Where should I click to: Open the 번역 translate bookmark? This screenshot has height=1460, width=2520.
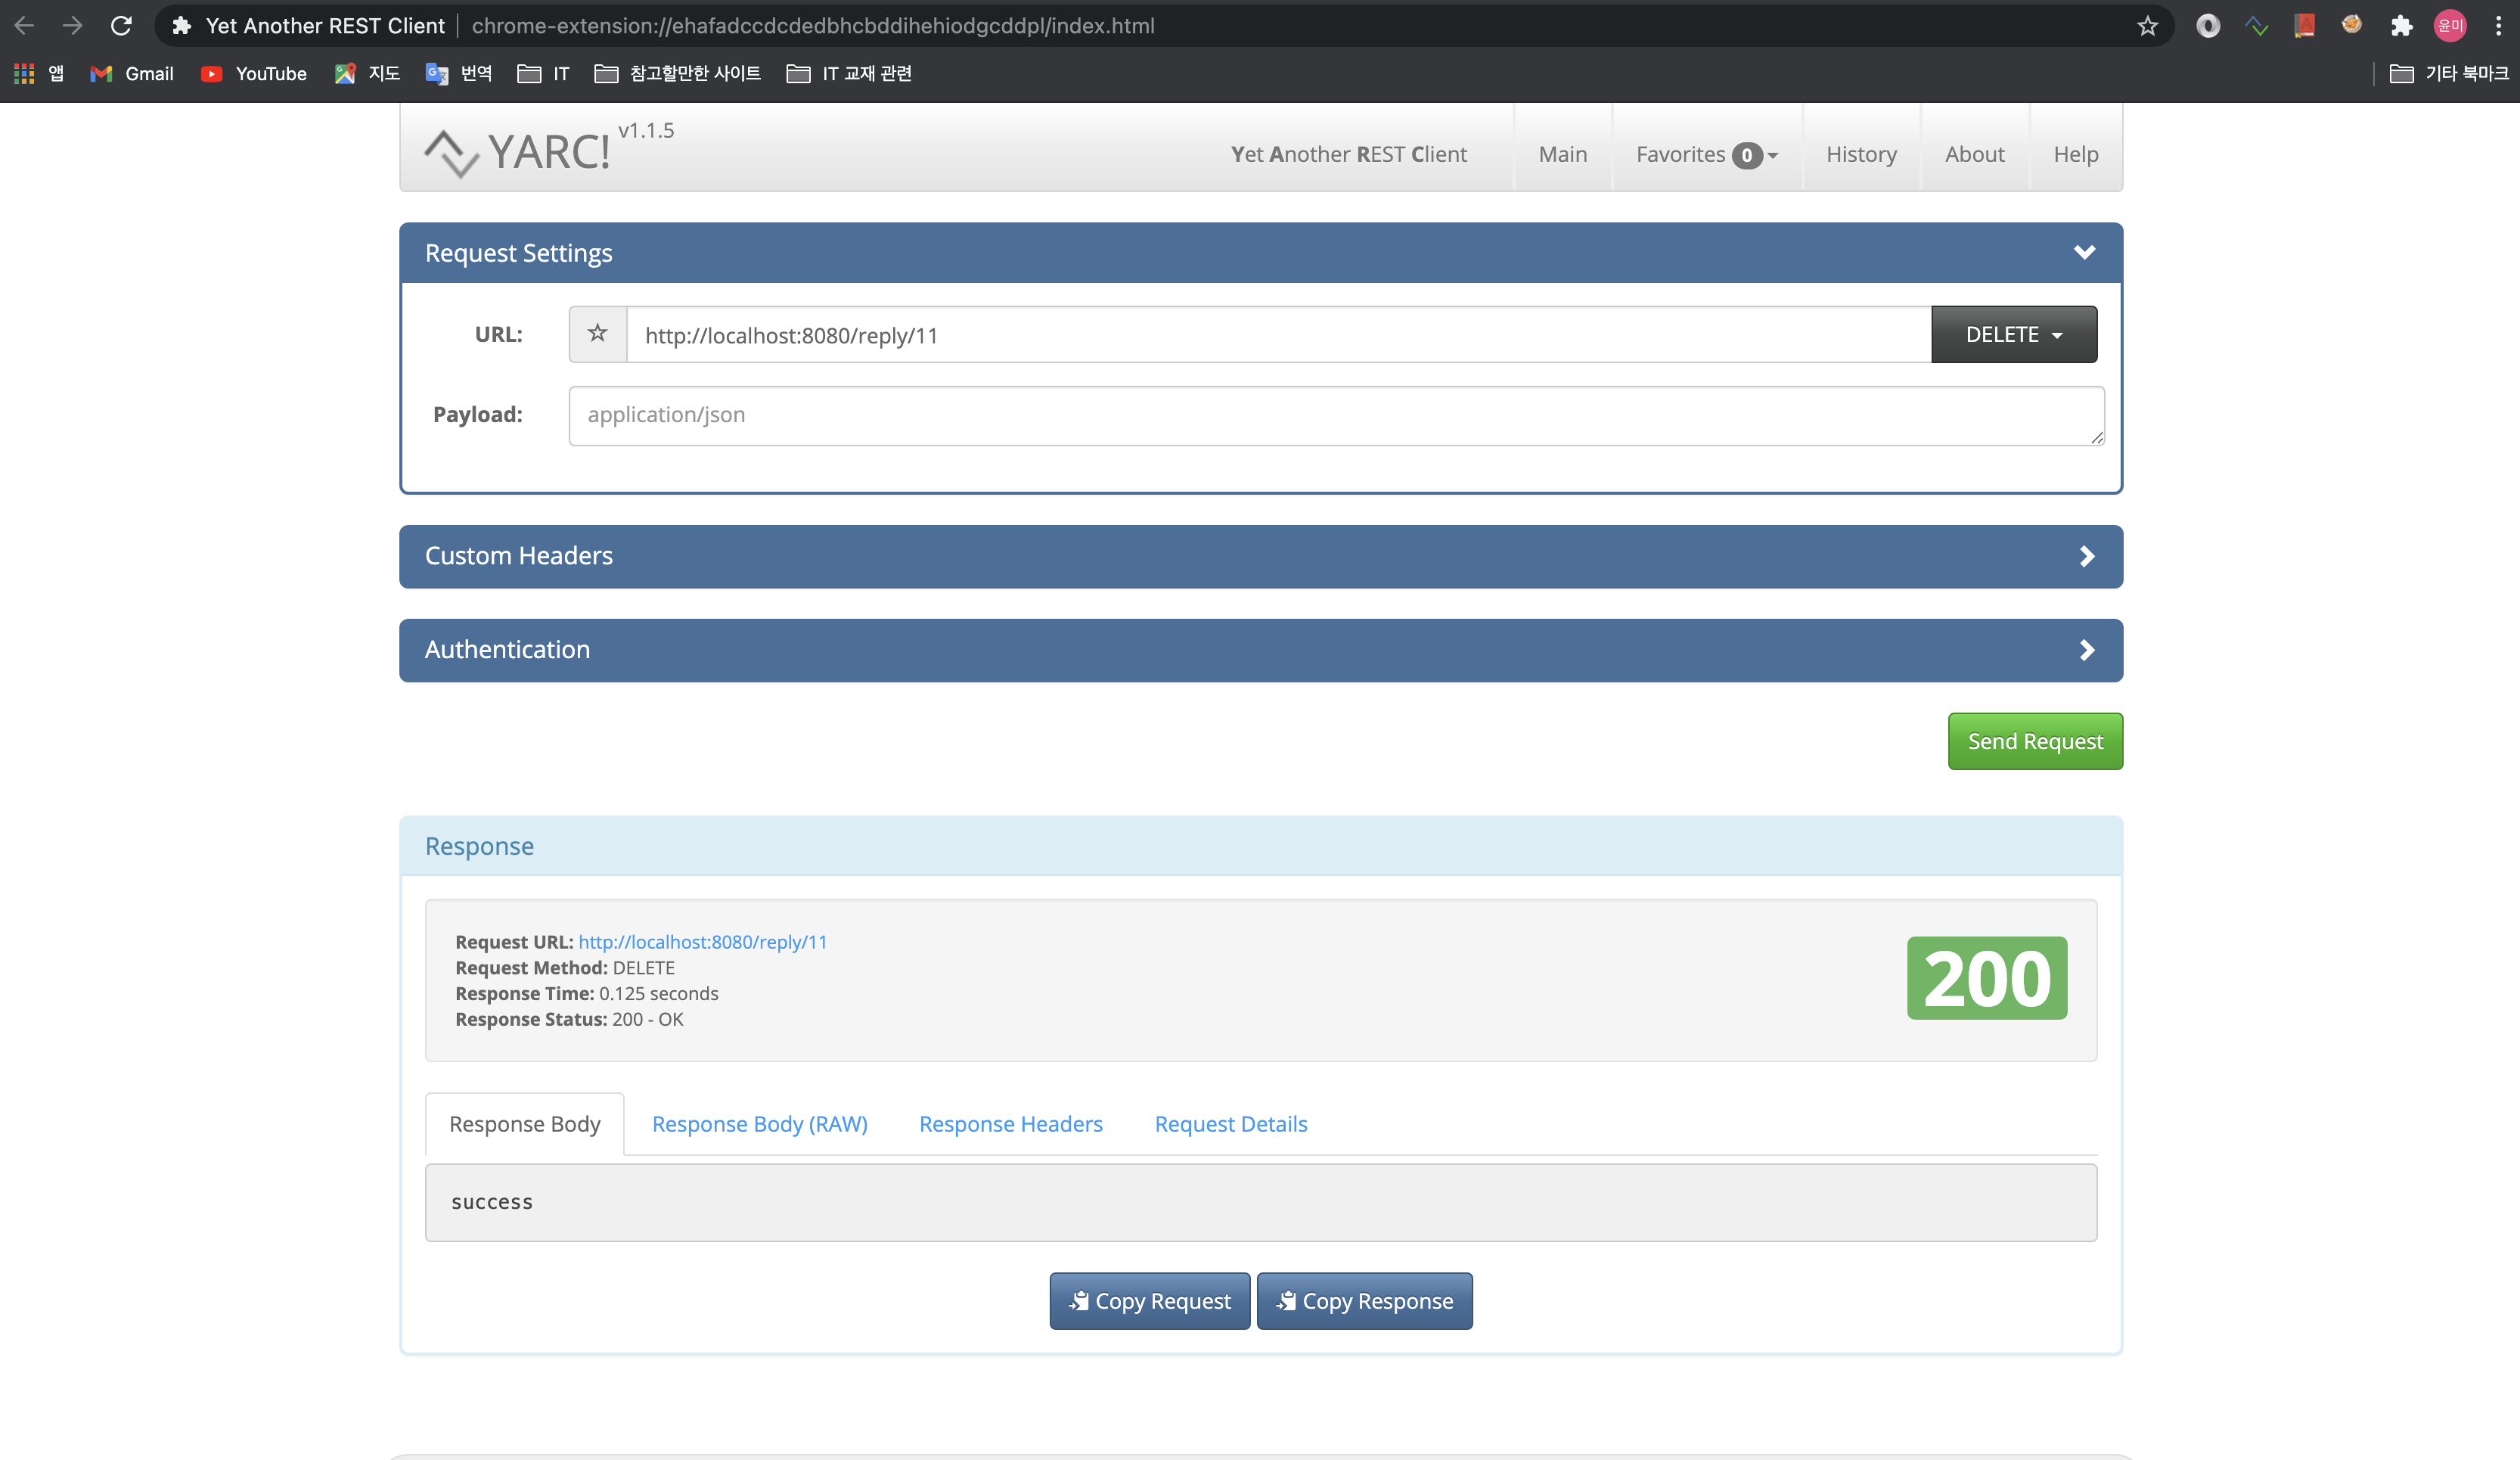pos(459,73)
